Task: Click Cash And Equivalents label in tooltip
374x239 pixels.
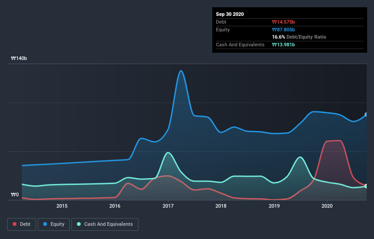Action: [240, 45]
